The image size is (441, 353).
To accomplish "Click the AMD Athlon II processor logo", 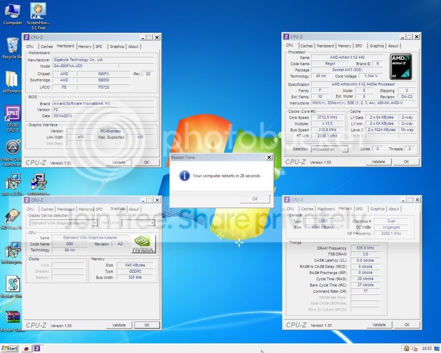I will (x=401, y=67).
